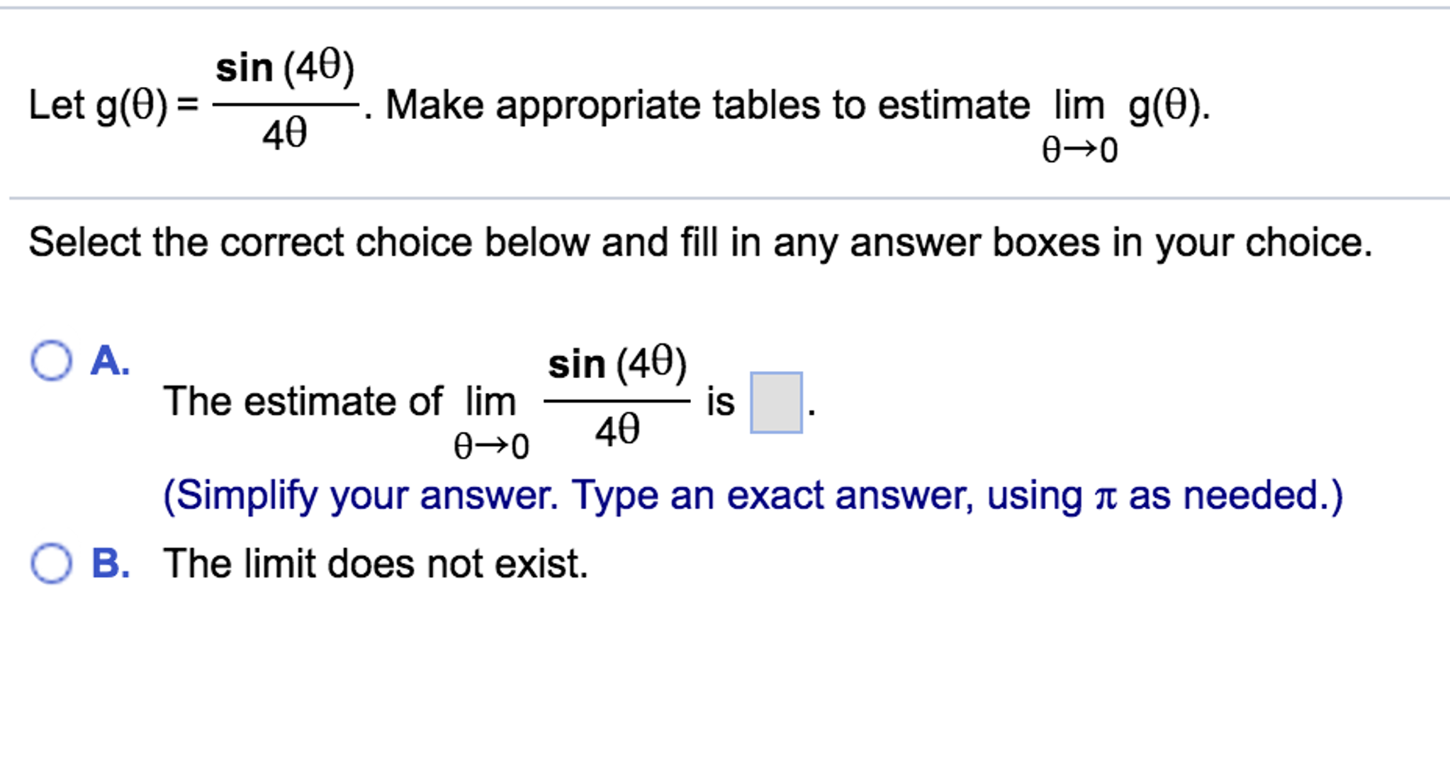The width and height of the screenshot is (1450, 771).
Task: Click the simplify your answer instruction text
Action: tap(751, 496)
